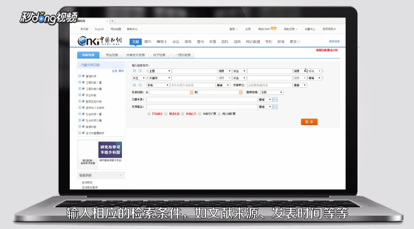Expand the 工程科技Ⅰ辑 tree node
The image size is (414, 229).
click(79, 83)
